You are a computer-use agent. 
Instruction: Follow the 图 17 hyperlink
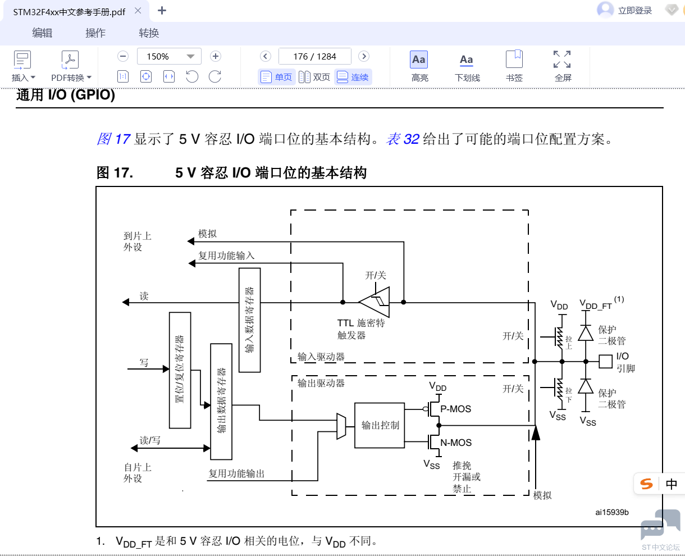(114, 139)
